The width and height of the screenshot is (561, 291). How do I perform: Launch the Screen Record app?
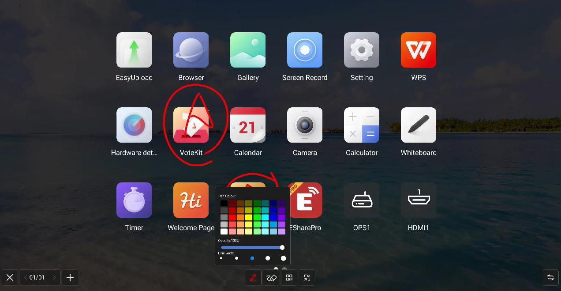tap(304, 50)
